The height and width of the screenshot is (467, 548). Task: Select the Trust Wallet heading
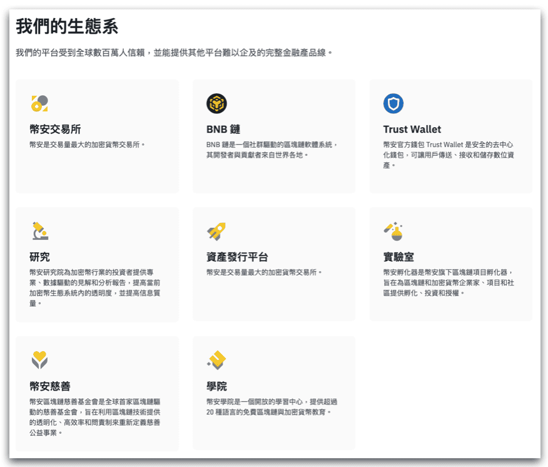pyautogui.click(x=412, y=130)
